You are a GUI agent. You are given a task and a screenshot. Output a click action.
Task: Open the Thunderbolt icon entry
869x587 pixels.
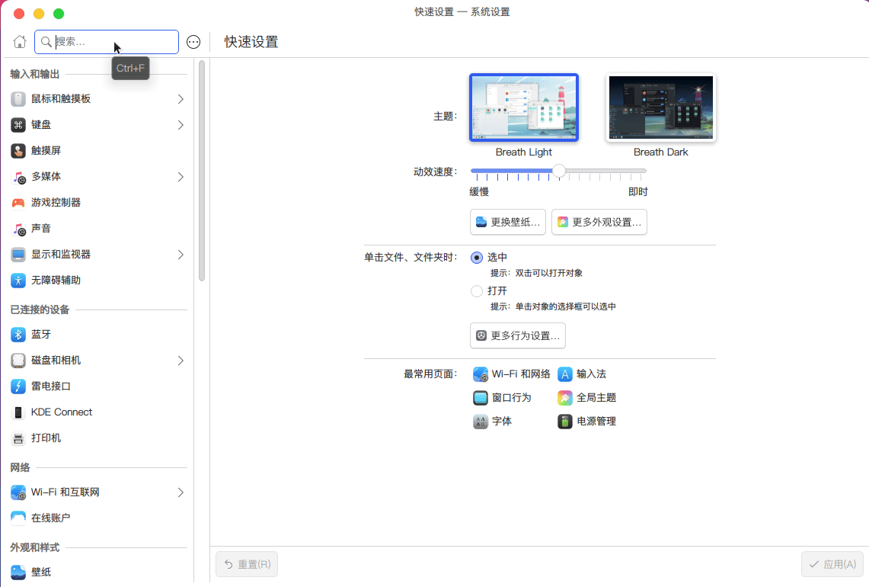18,387
